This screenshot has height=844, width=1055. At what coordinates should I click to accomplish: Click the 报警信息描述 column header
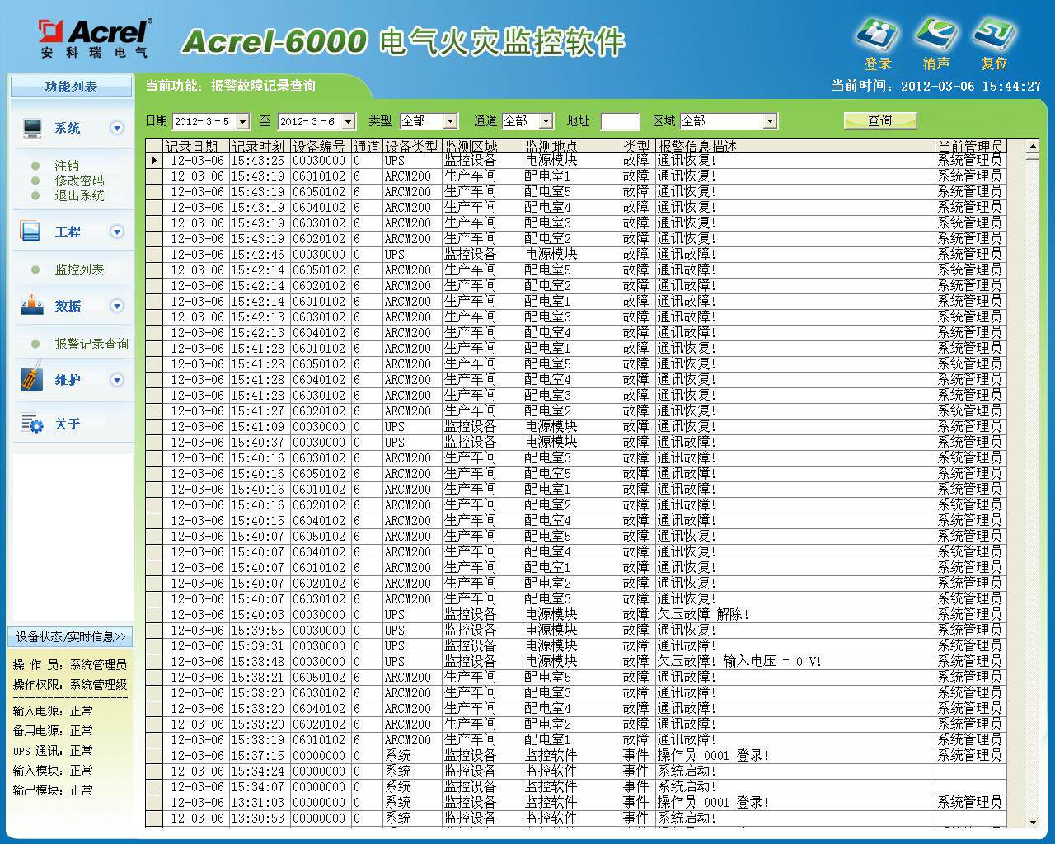coord(795,146)
